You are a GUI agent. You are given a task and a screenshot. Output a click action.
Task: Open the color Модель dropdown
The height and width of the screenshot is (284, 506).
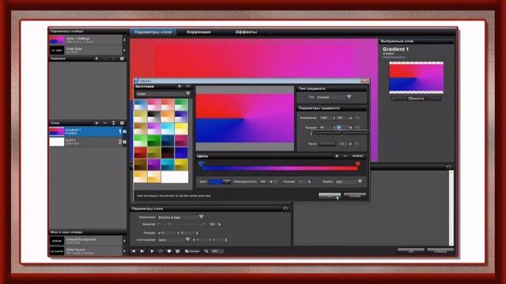pyautogui.click(x=349, y=181)
